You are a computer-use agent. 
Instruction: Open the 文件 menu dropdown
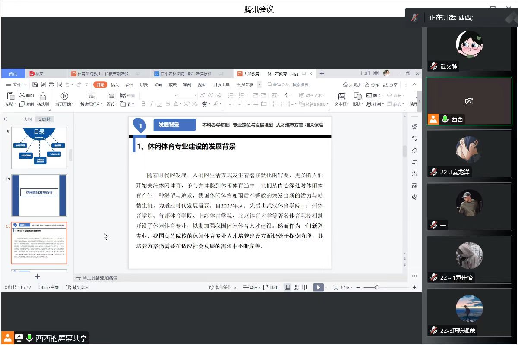(x=17, y=85)
